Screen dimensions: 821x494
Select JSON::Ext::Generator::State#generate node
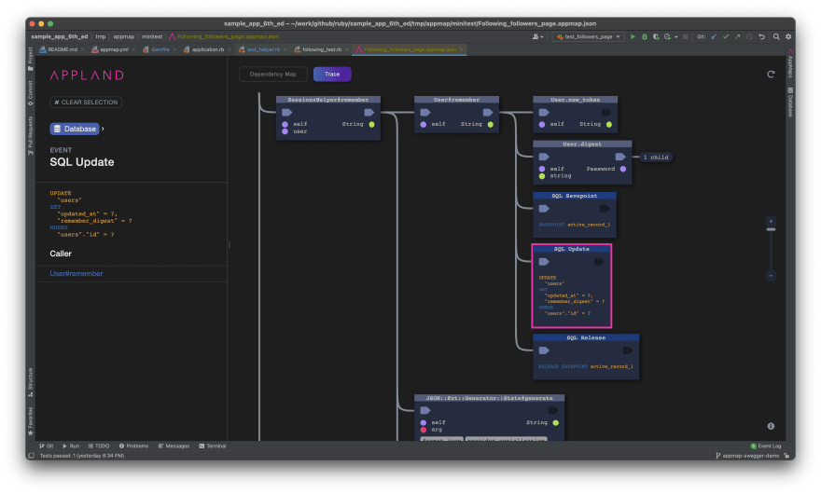coord(489,418)
